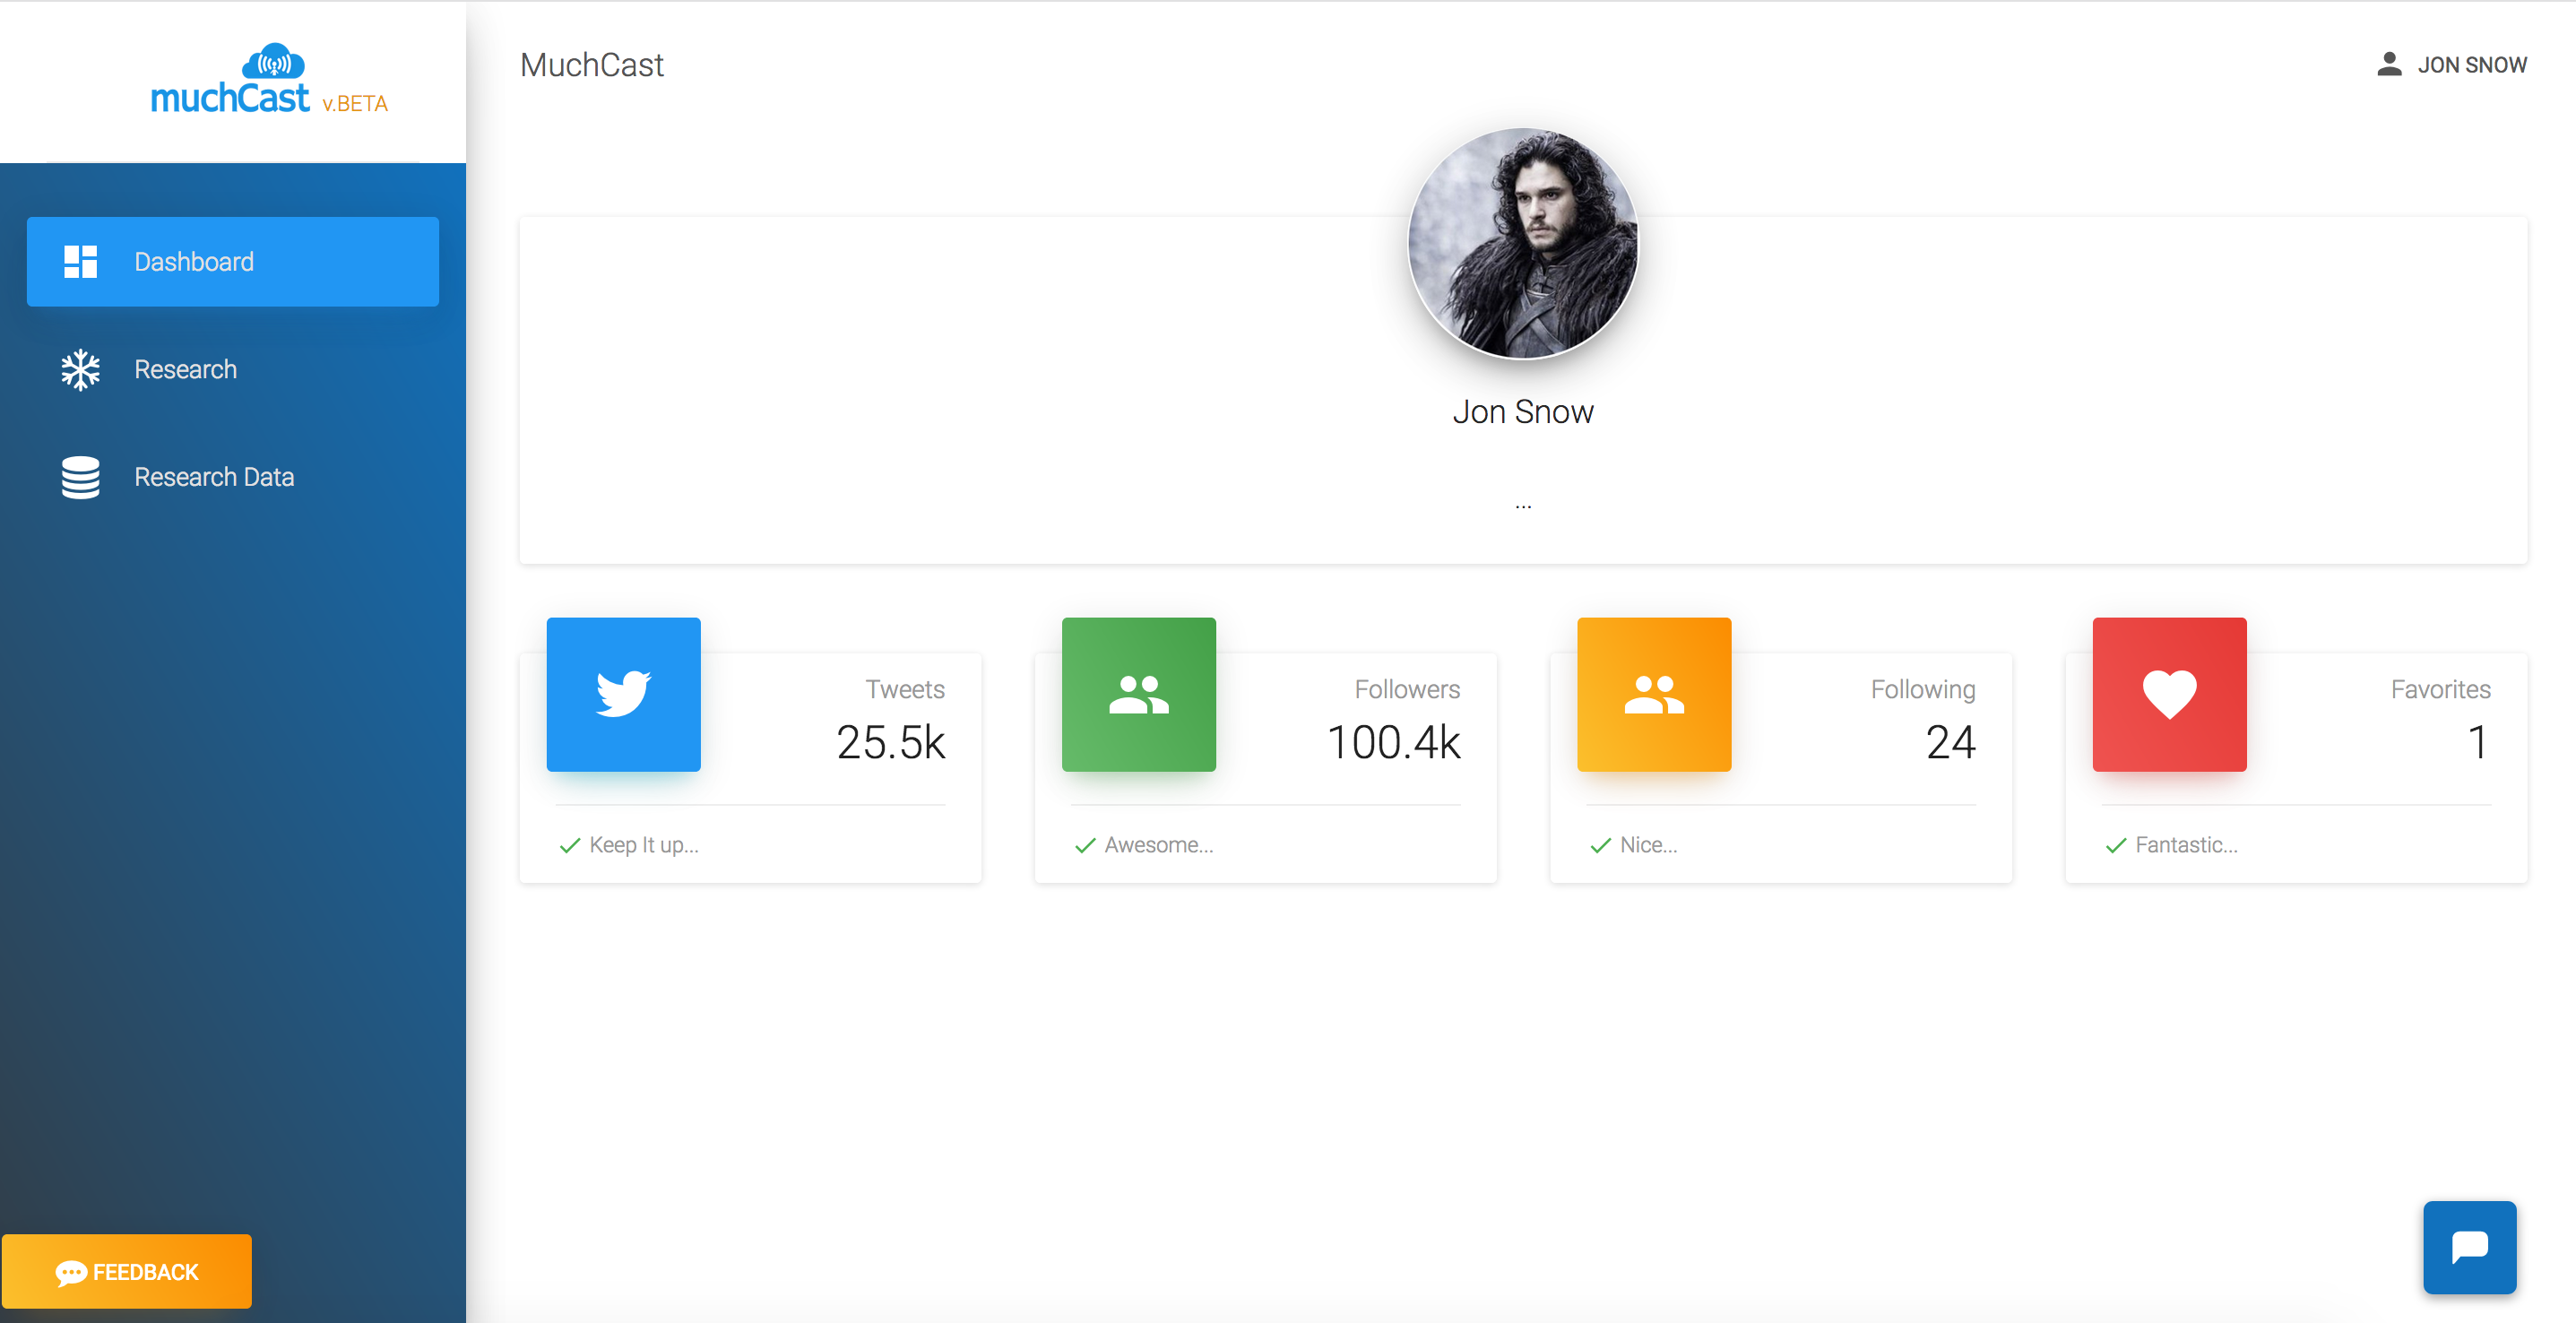The width and height of the screenshot is (2576, 1323).
Task: Click the green Followers people icon tile
Action: (1138, 694)
